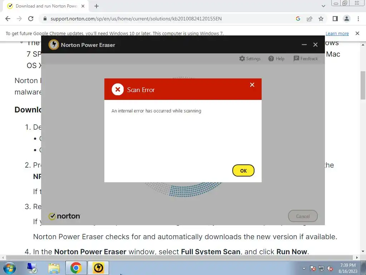Image resolution: width=366 pixels, height=275 pixels.
Task: Minimize the Chrome window
Action: pos(336,3)
